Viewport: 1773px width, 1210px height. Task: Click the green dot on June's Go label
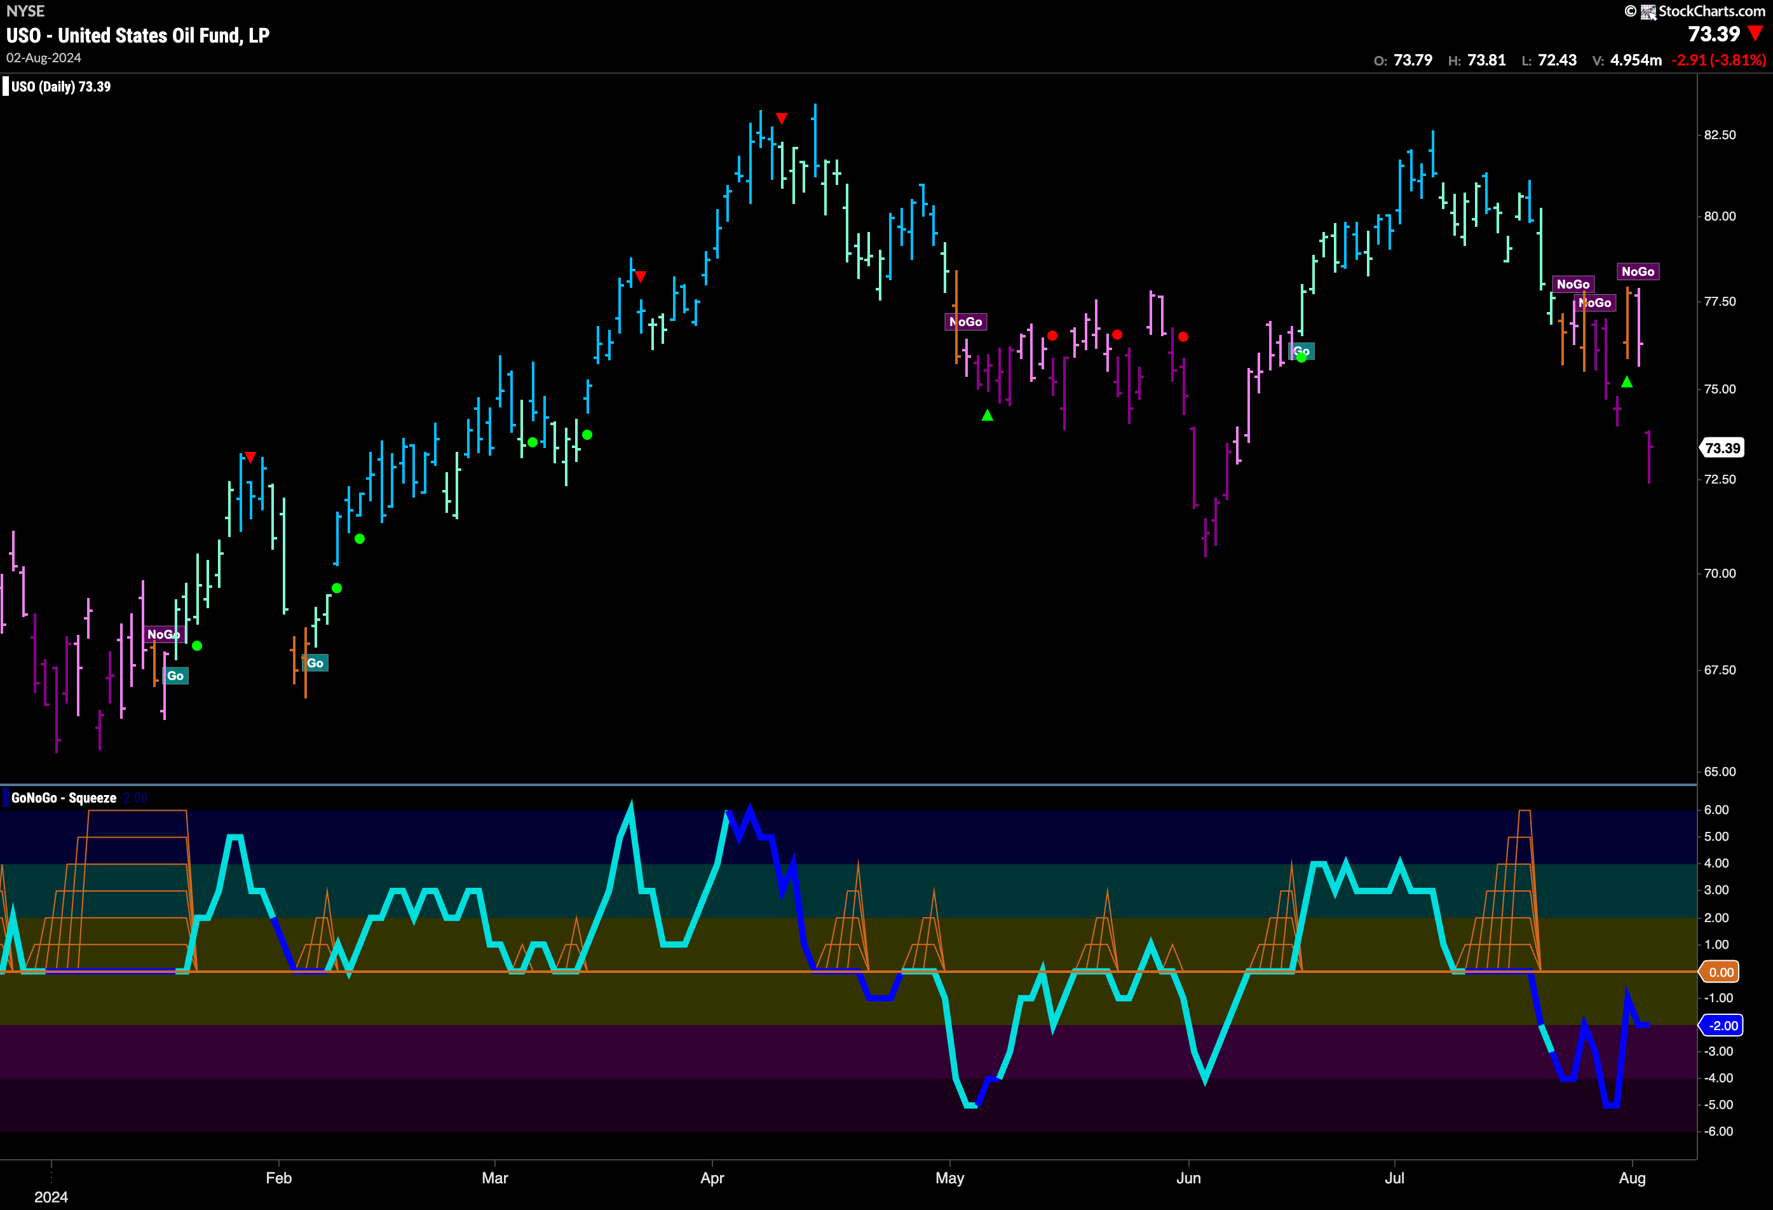coord(1301,357)
